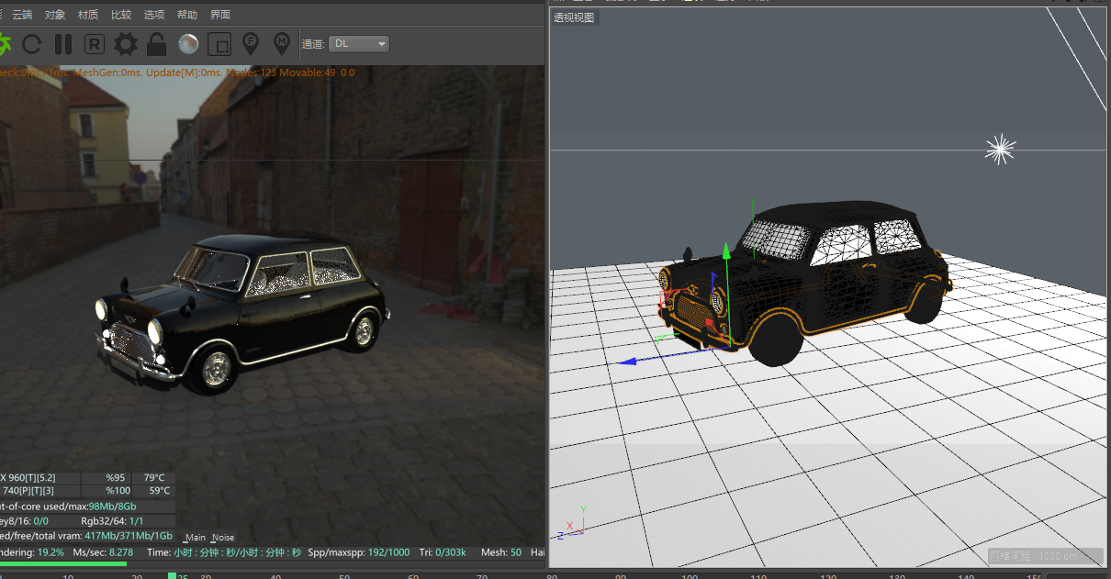Screen dimensions: 1111x579
Task: Open the 对象 menu
Action: [55, 15]
